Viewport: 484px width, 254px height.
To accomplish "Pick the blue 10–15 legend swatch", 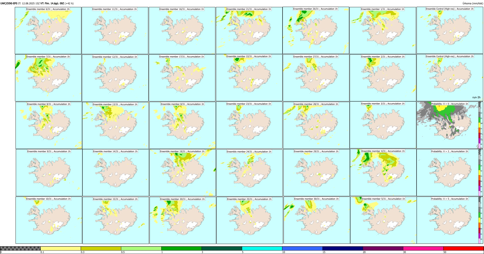I will tap(302, 248).
